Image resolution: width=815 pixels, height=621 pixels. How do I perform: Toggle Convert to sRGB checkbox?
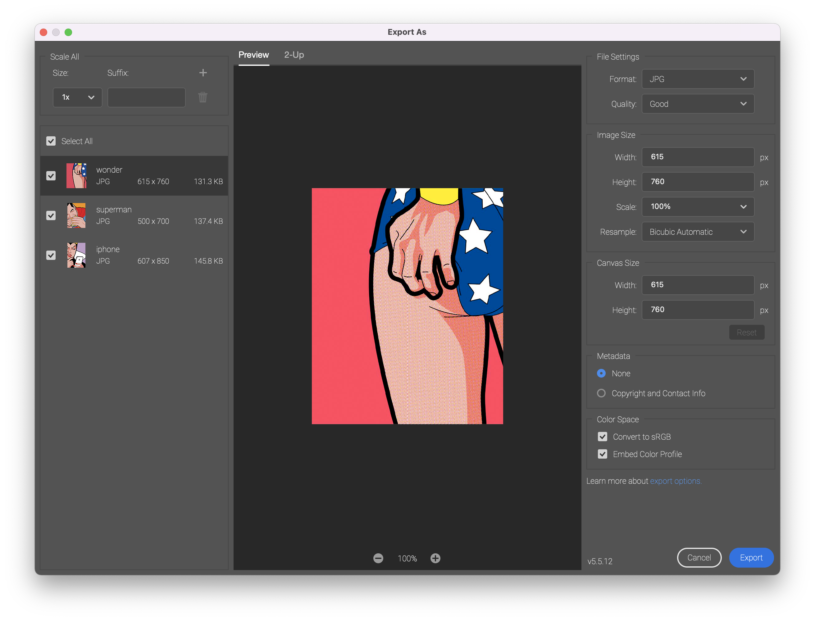(x=602, y=437)
